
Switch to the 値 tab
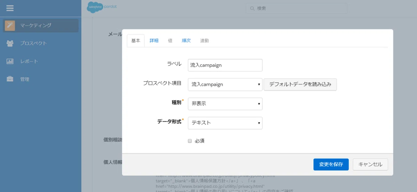pos(170,41)
